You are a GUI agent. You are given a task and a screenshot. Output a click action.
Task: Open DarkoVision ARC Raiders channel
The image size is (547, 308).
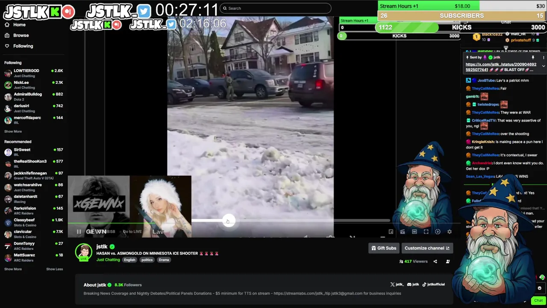34,210
